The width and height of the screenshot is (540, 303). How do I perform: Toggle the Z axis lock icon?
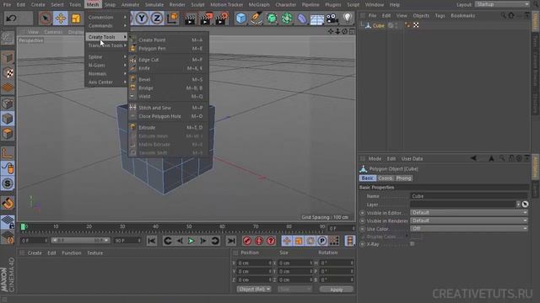click(x=157, y=19)
